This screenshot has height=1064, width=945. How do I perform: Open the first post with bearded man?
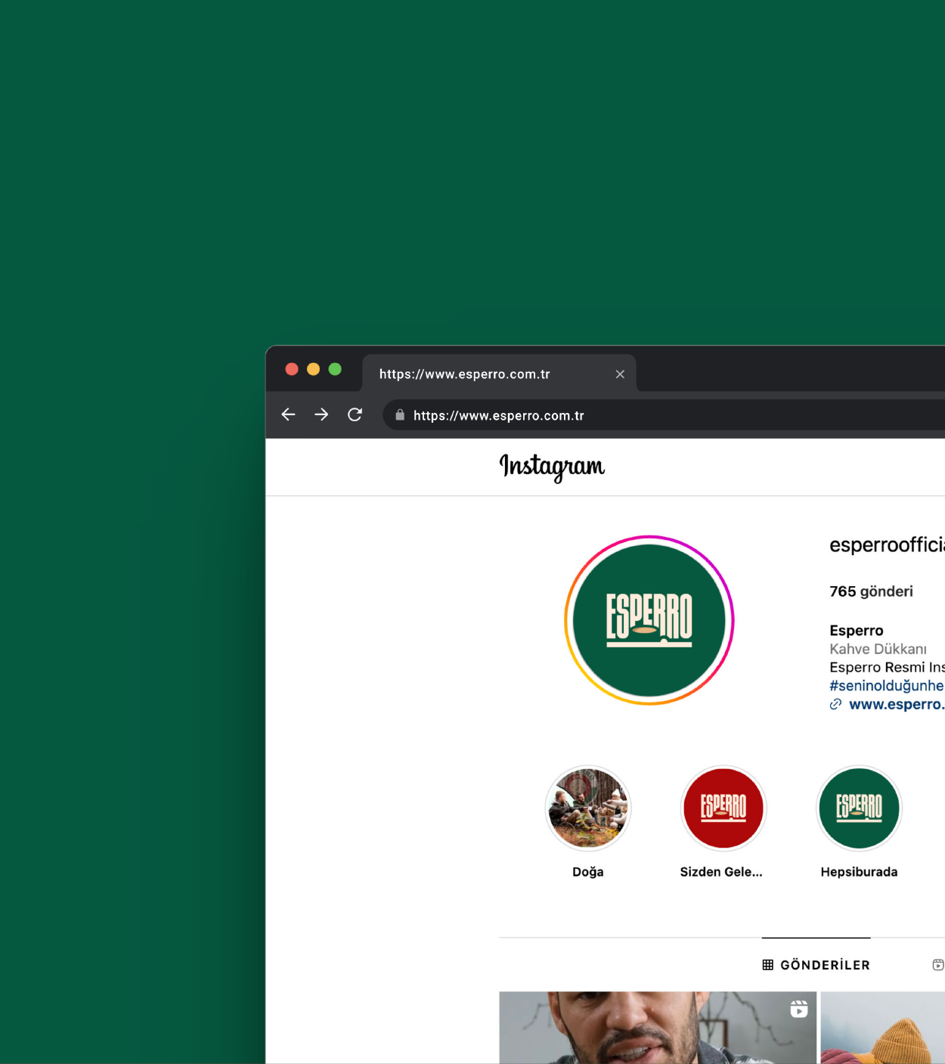click(658, 1028)
